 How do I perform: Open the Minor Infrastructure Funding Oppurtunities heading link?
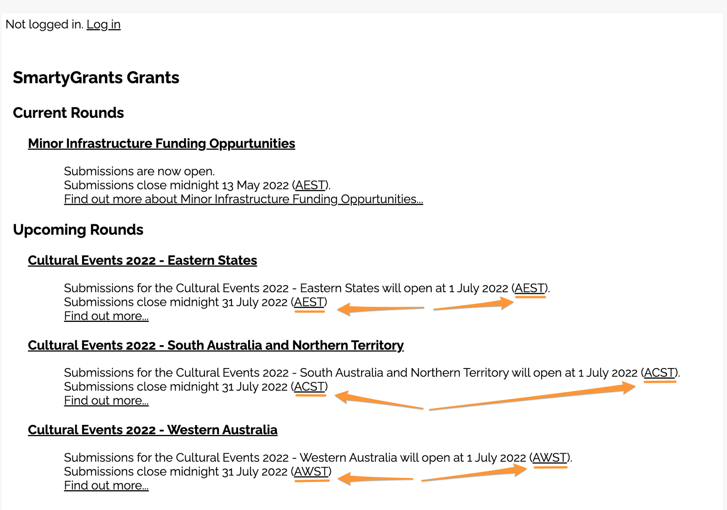point(161,143)
